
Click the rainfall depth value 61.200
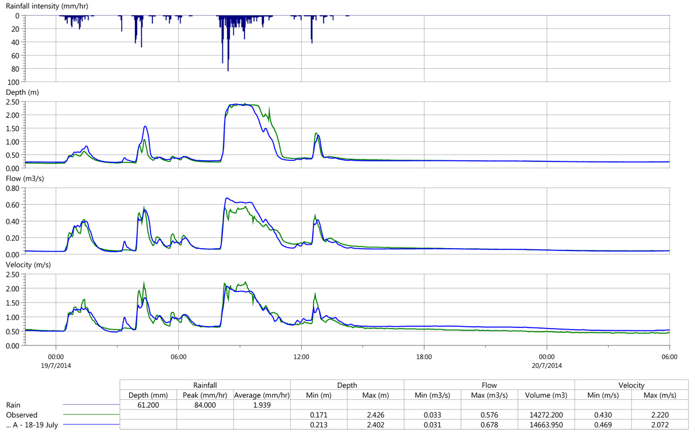[148, 405]
